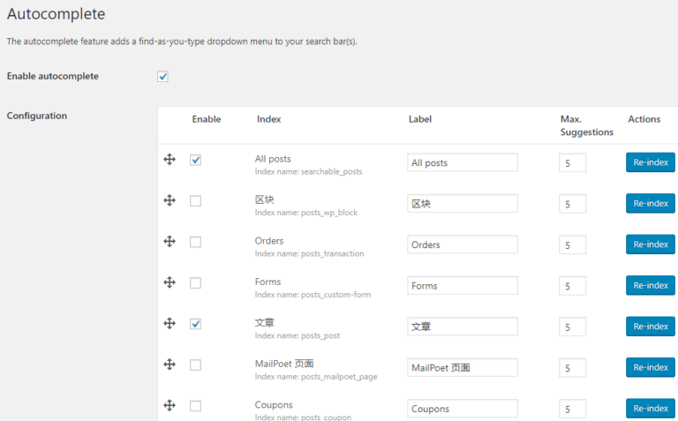The width and height of the screenshot is (678, 421).
Task: Edit the 区块 label field
Action: (463, 204)
